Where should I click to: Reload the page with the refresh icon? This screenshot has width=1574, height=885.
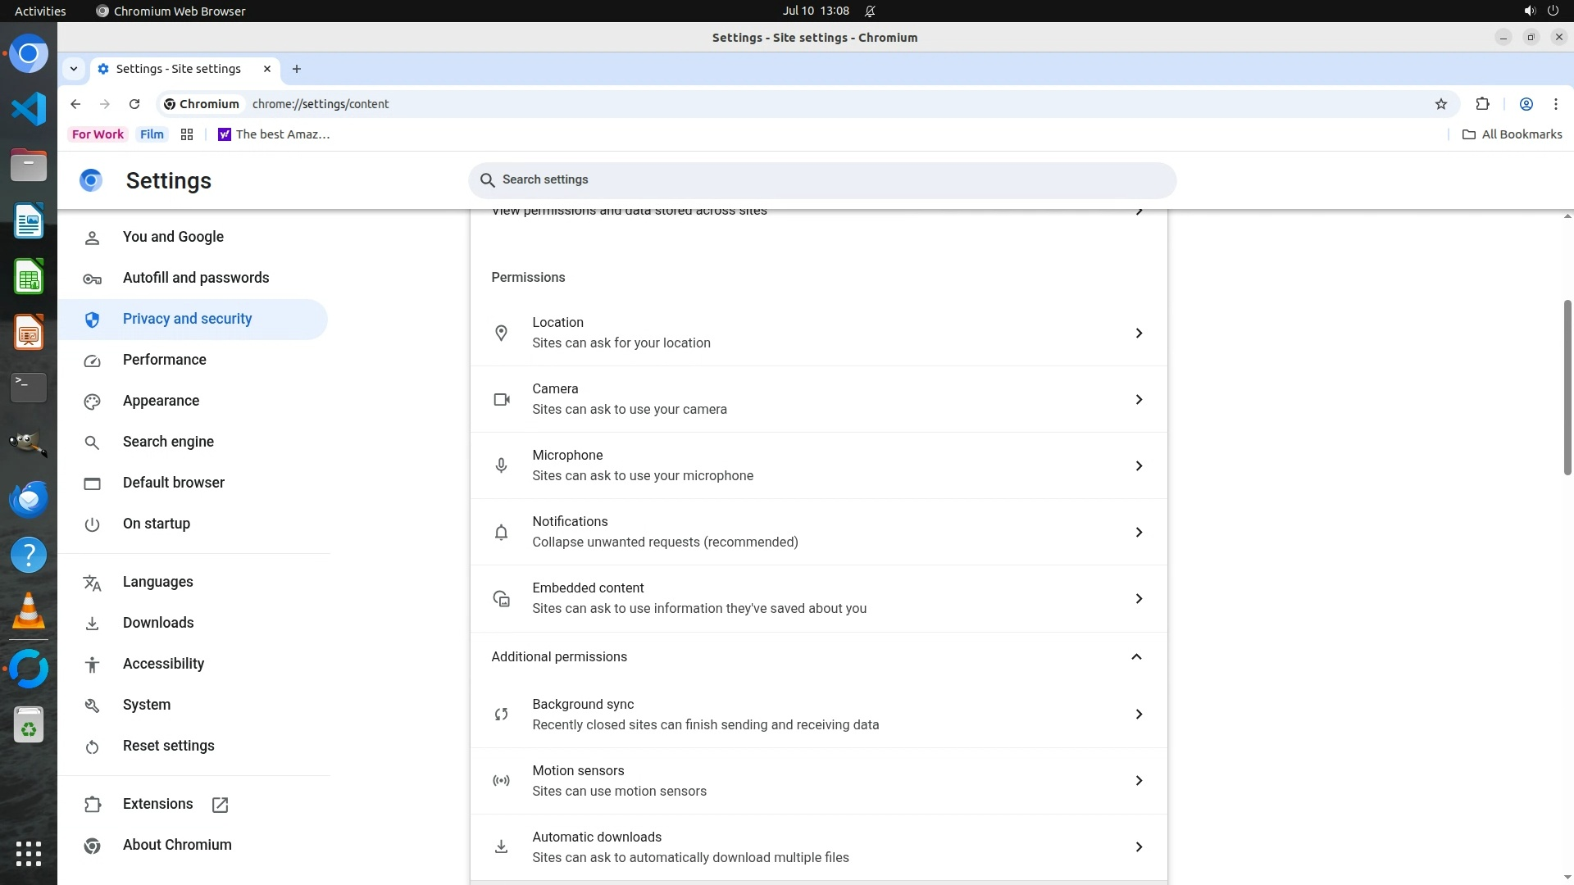point(134,104)
